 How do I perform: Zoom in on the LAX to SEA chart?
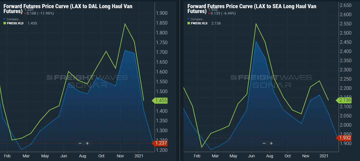point(271,143)
